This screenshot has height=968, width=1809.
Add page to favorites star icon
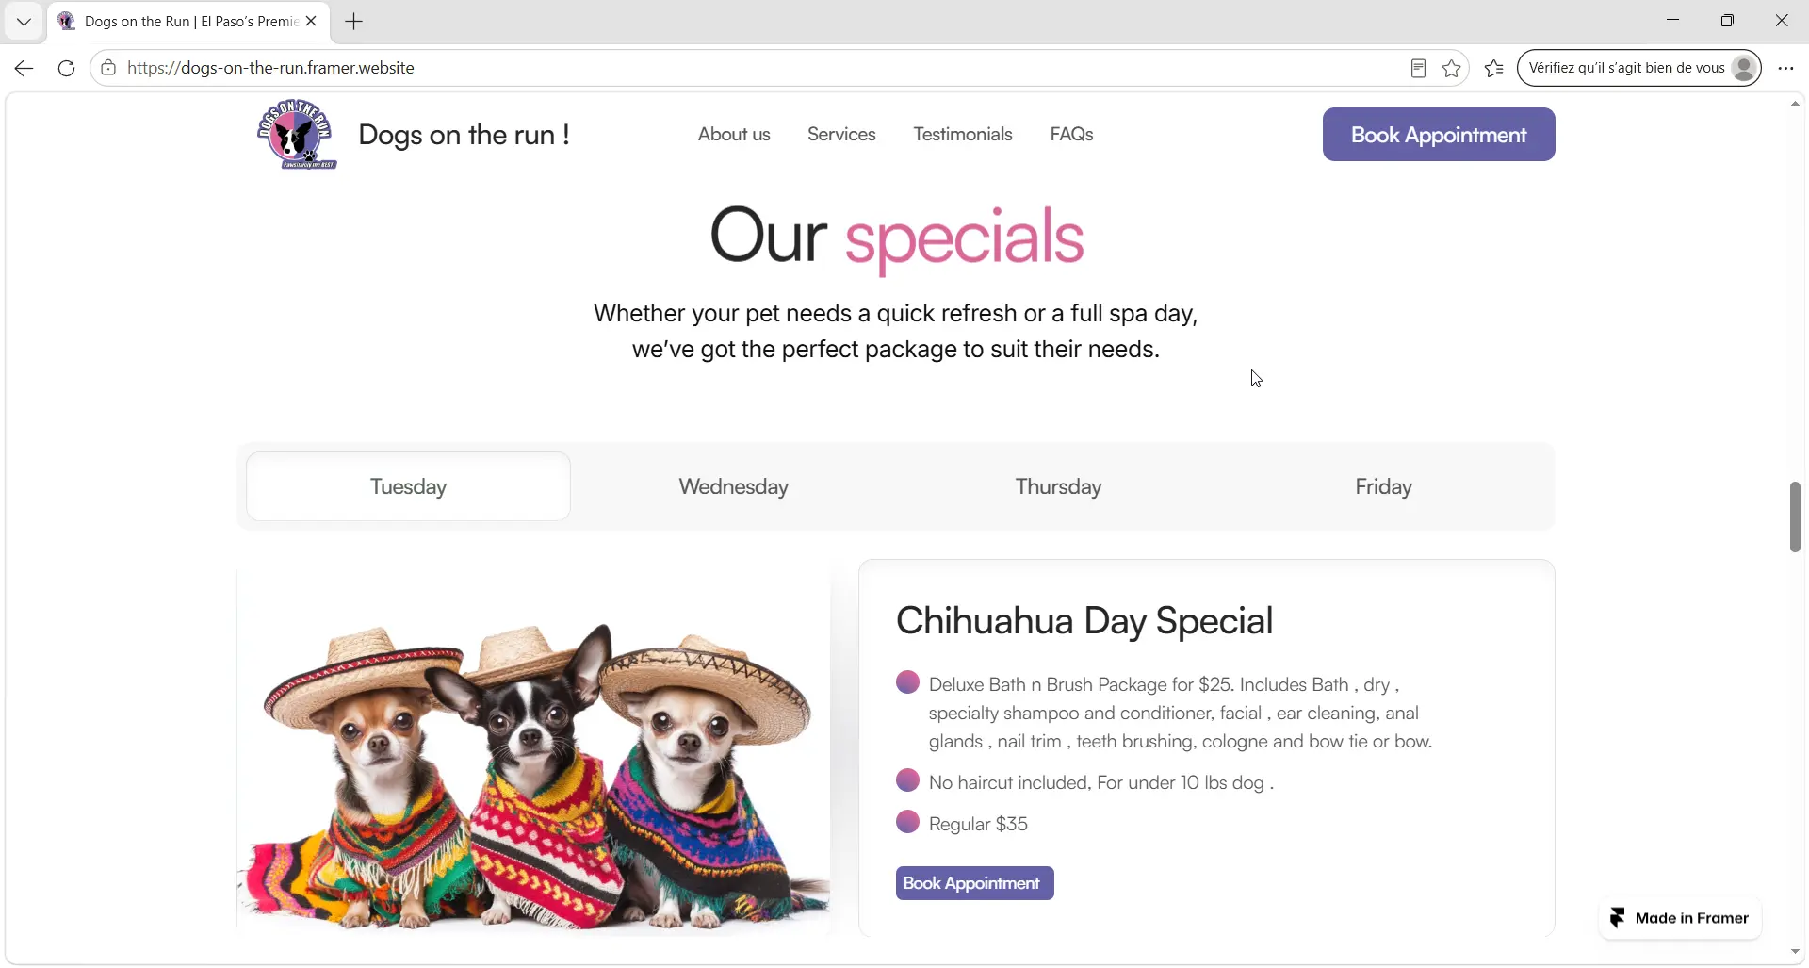point(1452,68)
